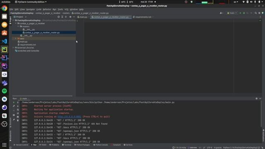265x149 pixels.
Task: Expand External Libraries node
Action: pos(13,48)
